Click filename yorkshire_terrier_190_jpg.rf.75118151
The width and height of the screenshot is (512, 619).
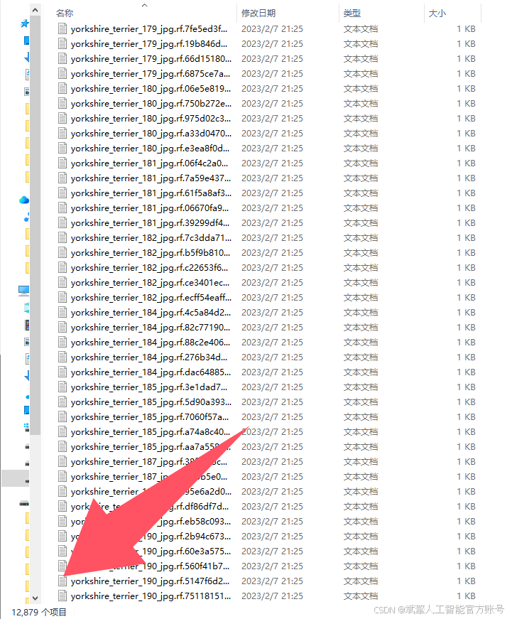(151, 596)
